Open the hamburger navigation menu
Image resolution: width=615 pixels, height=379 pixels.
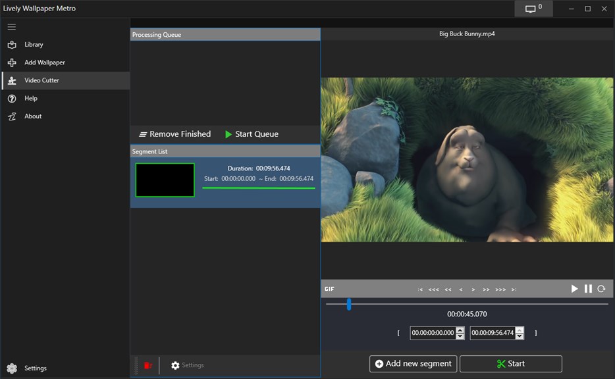(12, 27)
